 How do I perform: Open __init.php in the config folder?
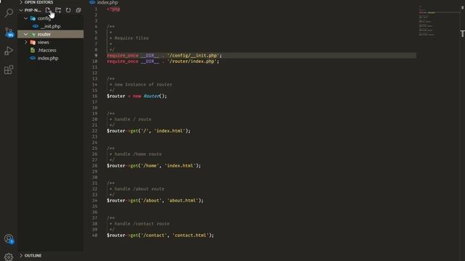(x=50, y=26)
